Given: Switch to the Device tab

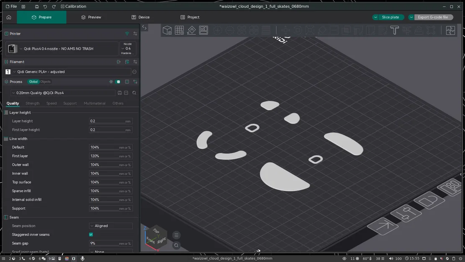Looking at the screenshot, I should pyautogui.click(x=141, y=17).
